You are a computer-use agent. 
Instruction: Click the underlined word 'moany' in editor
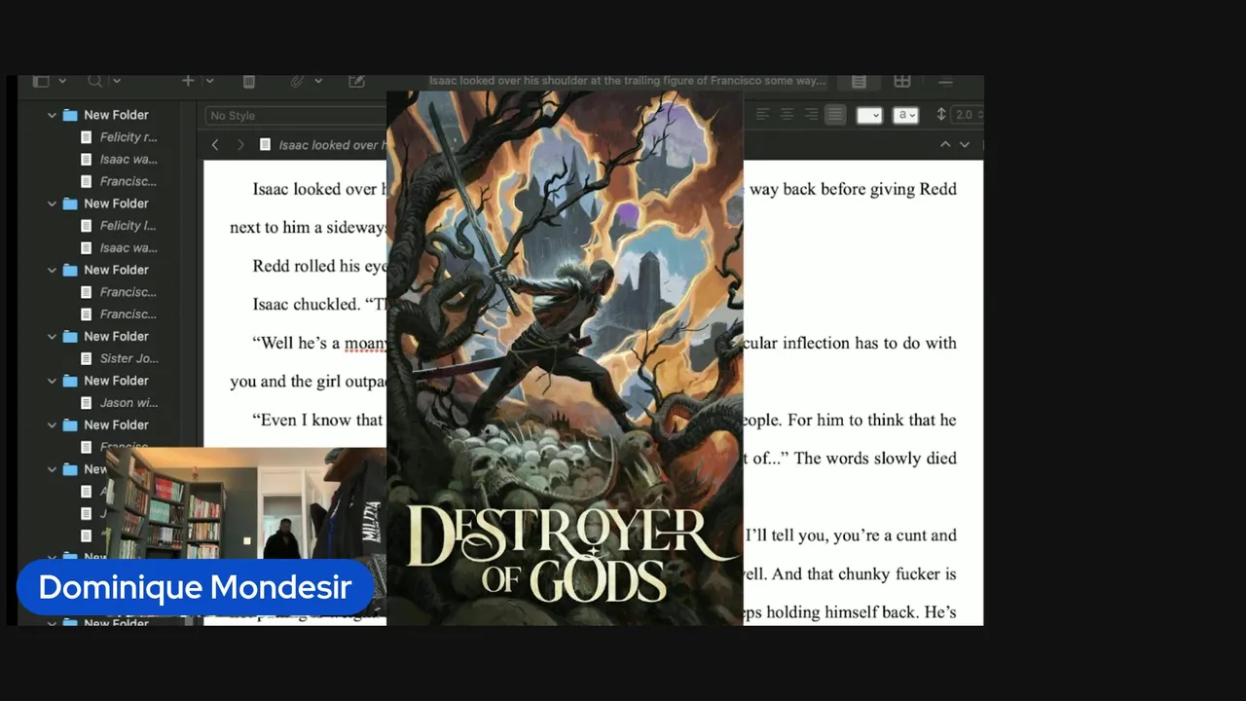click(x=364, y=343)
